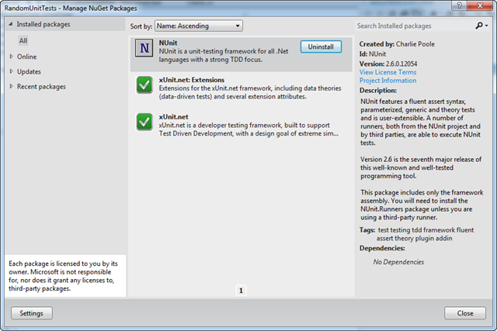The width and height of the screenshot is (497, 331).
Task: Select the NUnit package title
Action: pyautogui.click(x=168, y=43)
